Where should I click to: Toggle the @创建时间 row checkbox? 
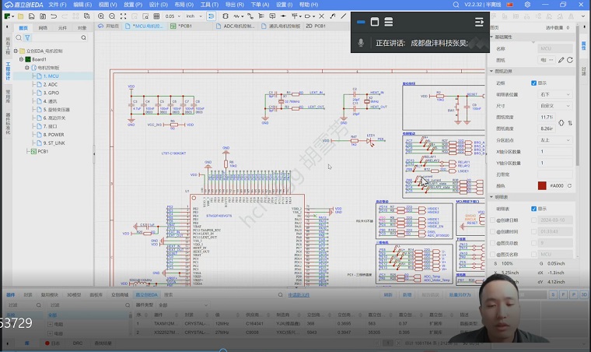coord(492,231)
